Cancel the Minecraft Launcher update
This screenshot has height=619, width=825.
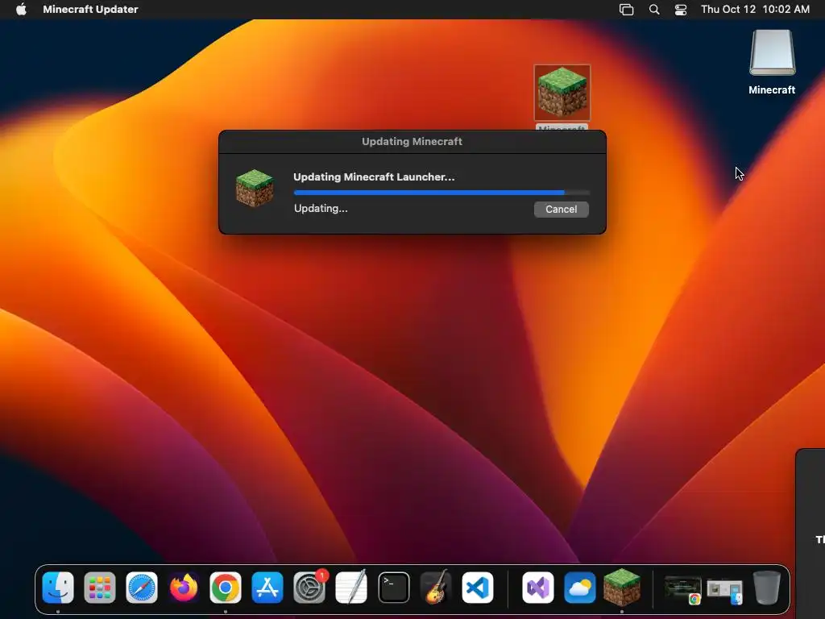click(561, 209)
